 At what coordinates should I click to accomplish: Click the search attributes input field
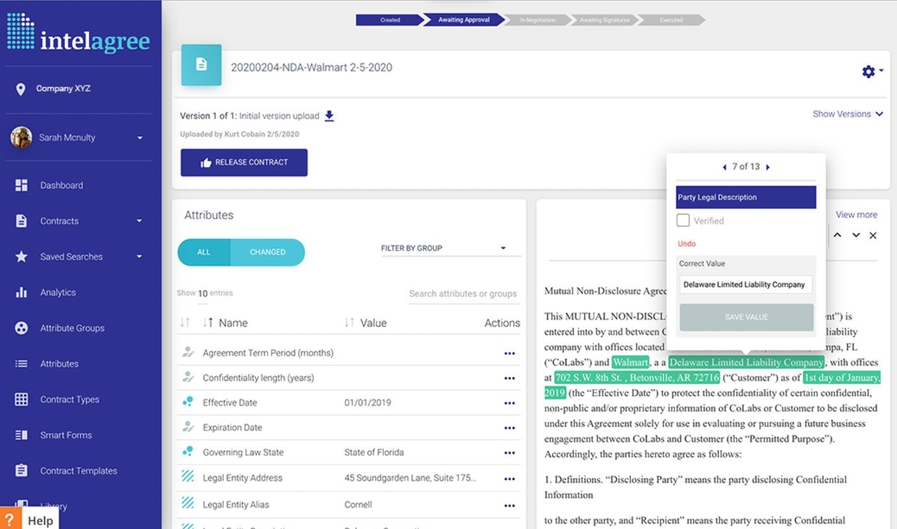[x=464, y=294]
